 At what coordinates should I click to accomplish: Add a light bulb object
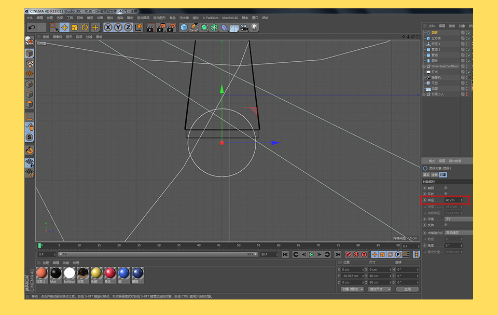254,28
